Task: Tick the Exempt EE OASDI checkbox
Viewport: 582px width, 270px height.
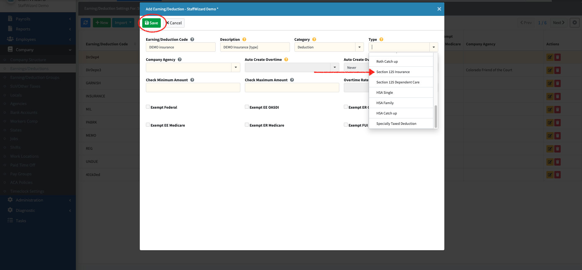Action: tap(247, 107)
